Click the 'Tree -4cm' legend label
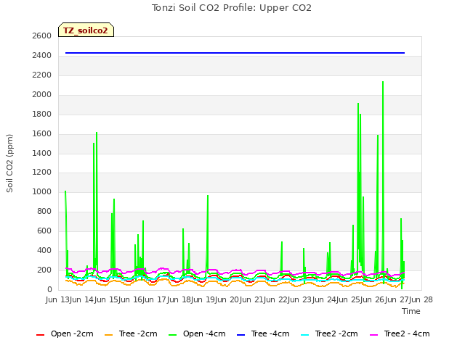465x348 pixels. tap(270, 333)
